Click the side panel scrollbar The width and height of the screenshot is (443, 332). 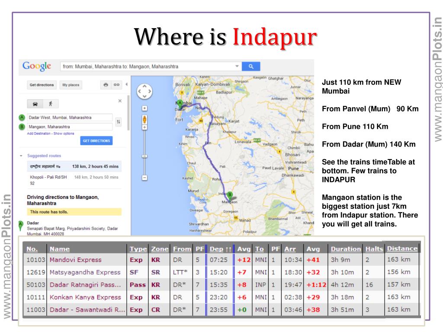128,113
